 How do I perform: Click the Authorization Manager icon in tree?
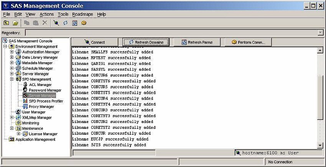tap(18, 52)
